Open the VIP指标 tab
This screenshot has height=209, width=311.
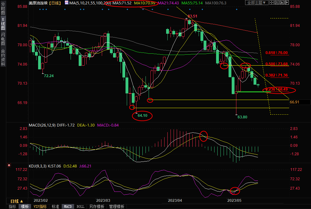point(40,207)
